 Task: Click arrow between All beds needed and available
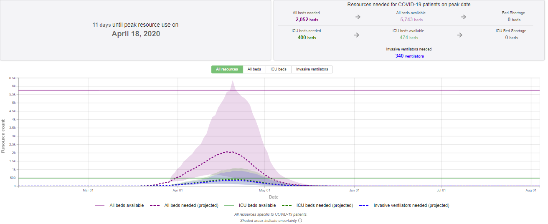tap(358, 17)
